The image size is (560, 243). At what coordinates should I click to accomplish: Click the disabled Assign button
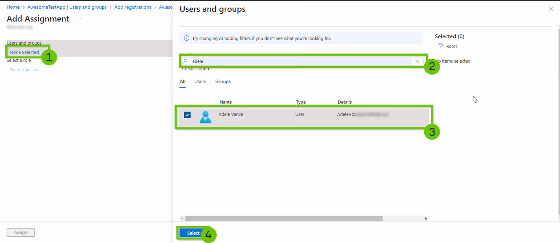(x=21, y=232)
